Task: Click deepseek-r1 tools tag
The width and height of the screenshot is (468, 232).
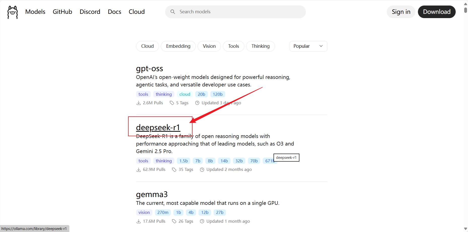Action: pyautogui.click(x=143, y=161)
